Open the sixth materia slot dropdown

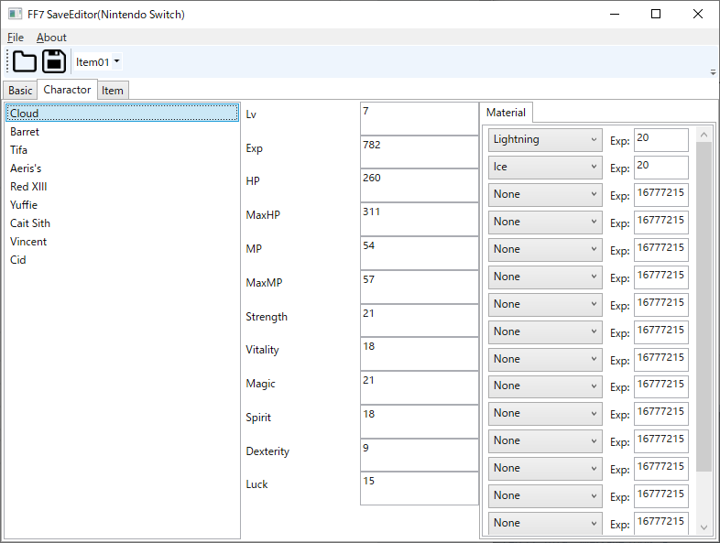(545, 277)
